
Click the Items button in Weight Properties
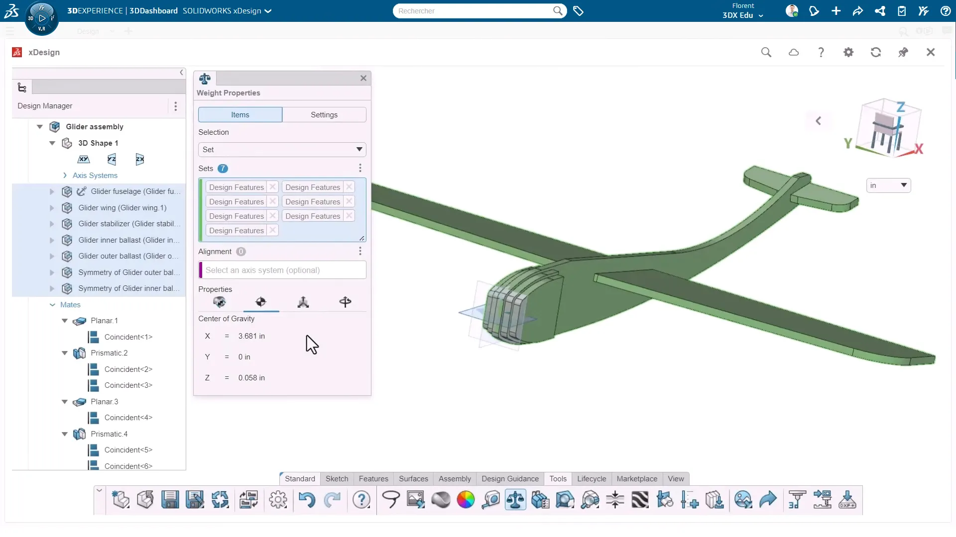coord(239,114)
